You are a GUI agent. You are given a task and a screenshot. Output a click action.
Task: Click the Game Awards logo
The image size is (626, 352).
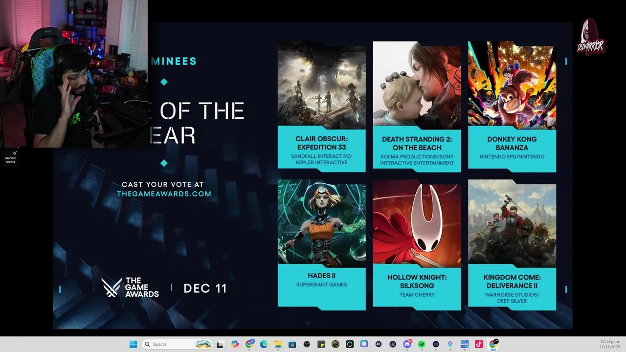pos(130,287)
